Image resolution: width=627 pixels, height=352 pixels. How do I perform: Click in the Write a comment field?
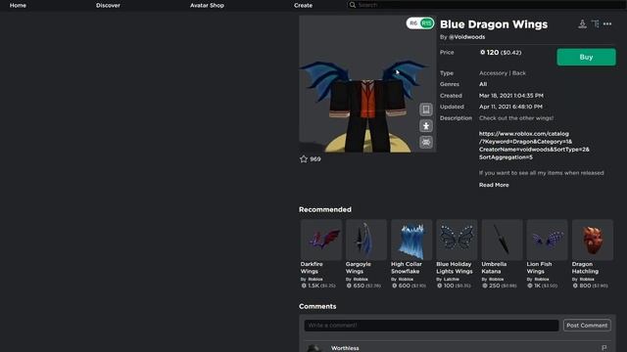(431, 326)
